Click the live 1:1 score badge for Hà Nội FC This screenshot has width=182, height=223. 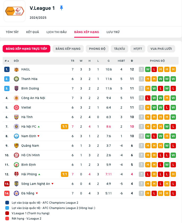pyautogui.click(x=64, y=127)
